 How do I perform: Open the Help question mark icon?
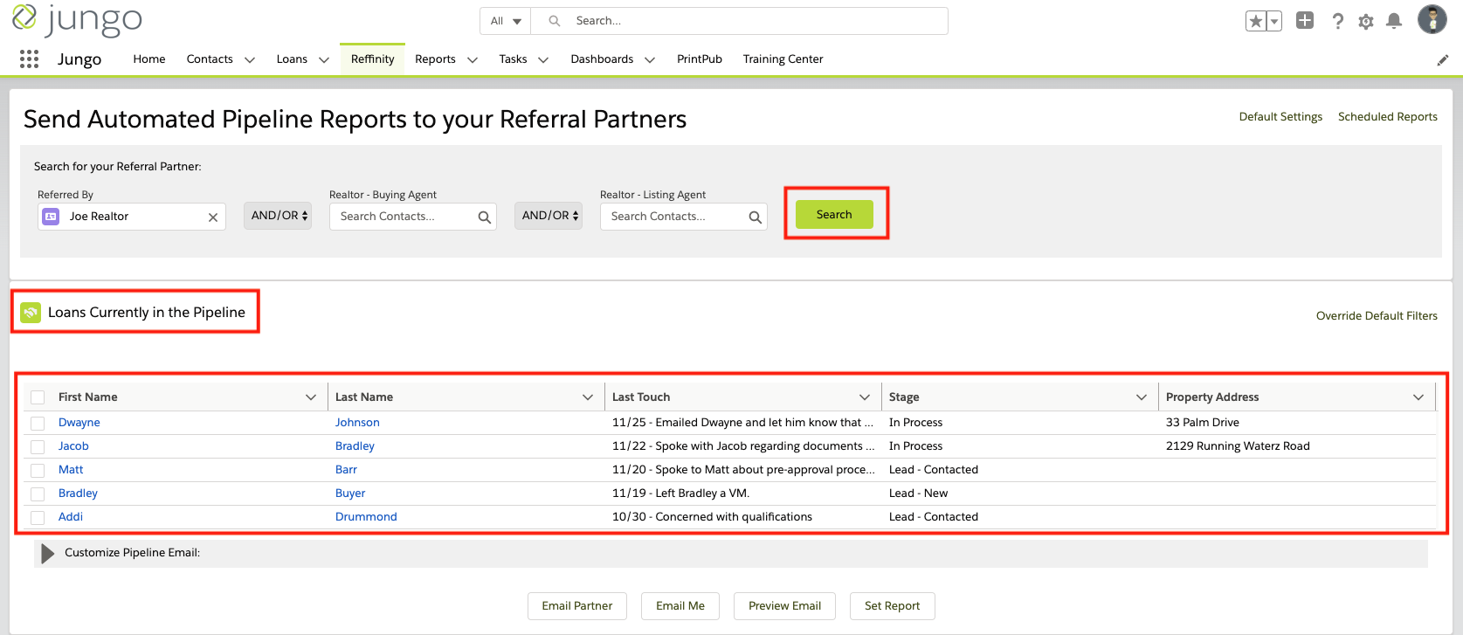1337,21
